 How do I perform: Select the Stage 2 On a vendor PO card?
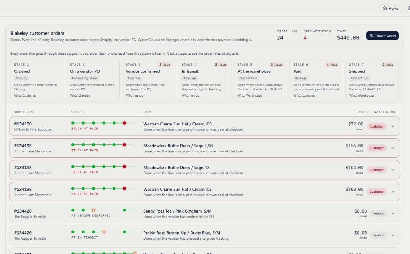point(92,80)
